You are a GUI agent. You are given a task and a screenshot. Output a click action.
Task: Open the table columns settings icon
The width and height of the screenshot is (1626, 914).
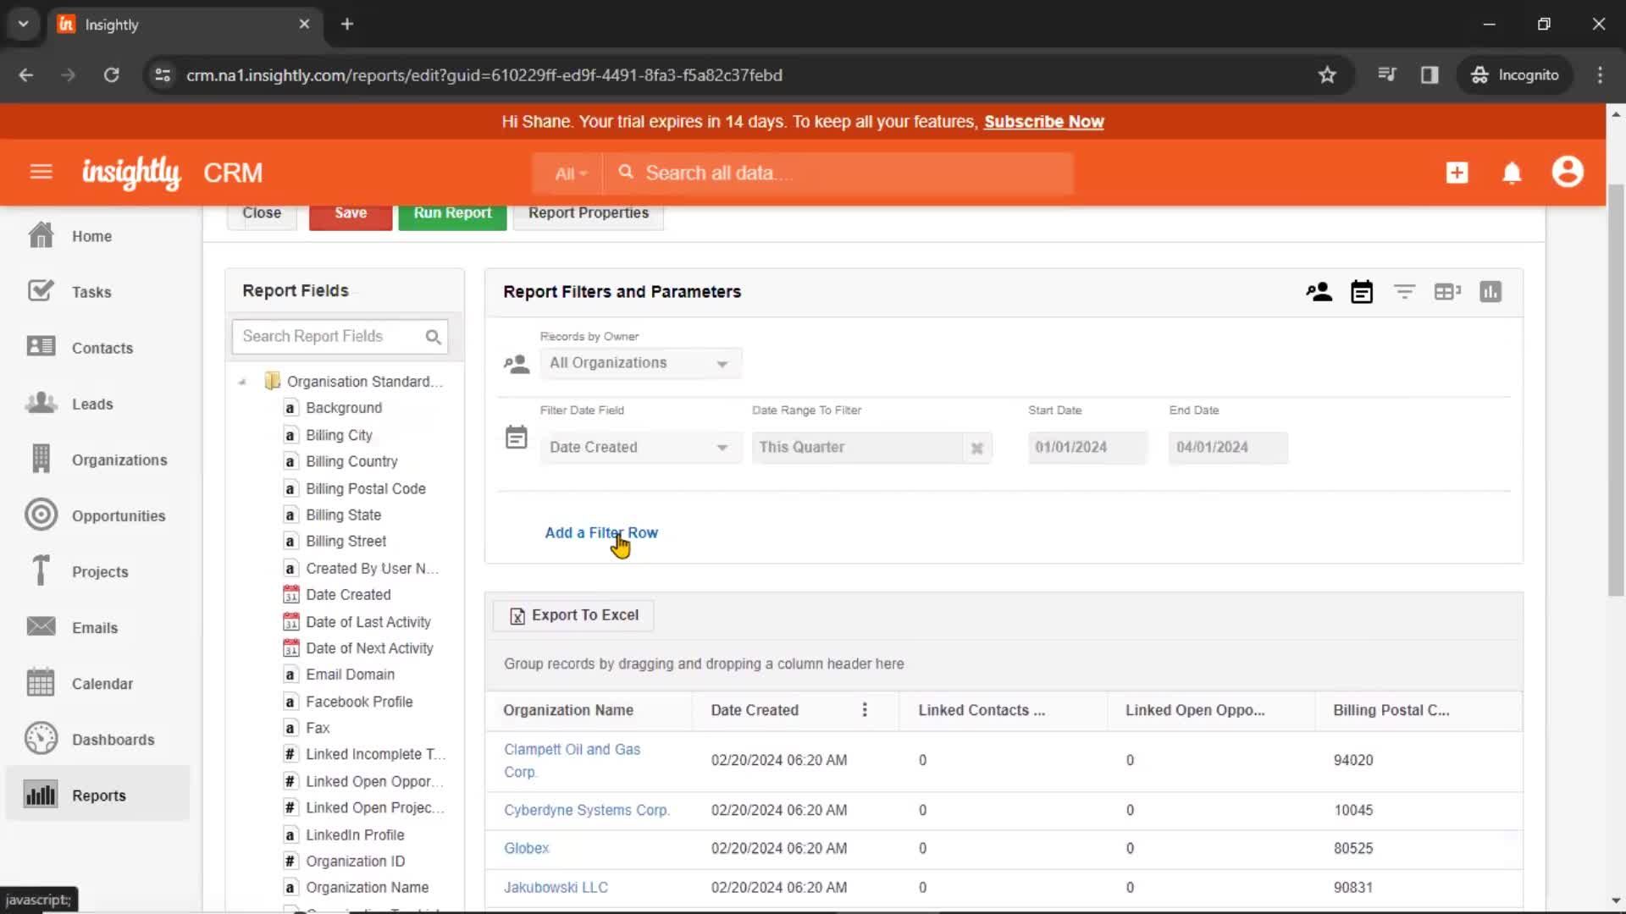point(1447,292)
